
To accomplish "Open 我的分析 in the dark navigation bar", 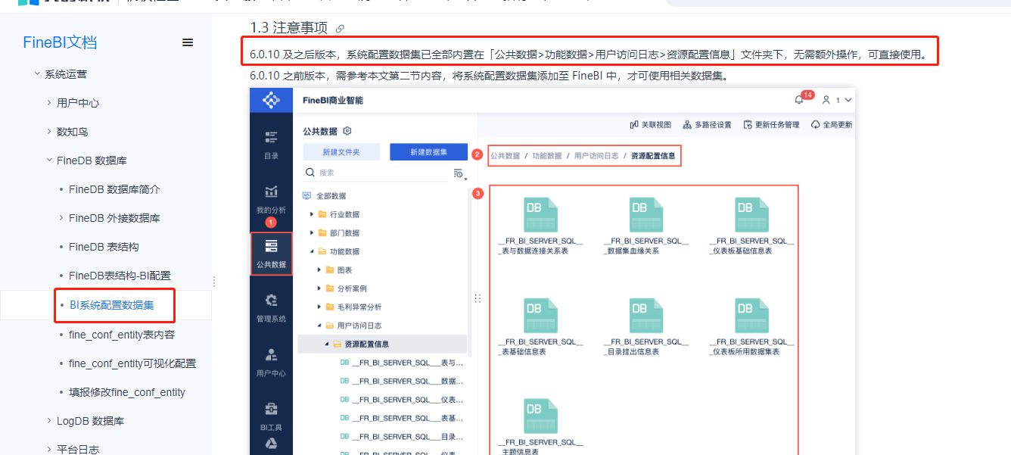I will coord(271,198).
